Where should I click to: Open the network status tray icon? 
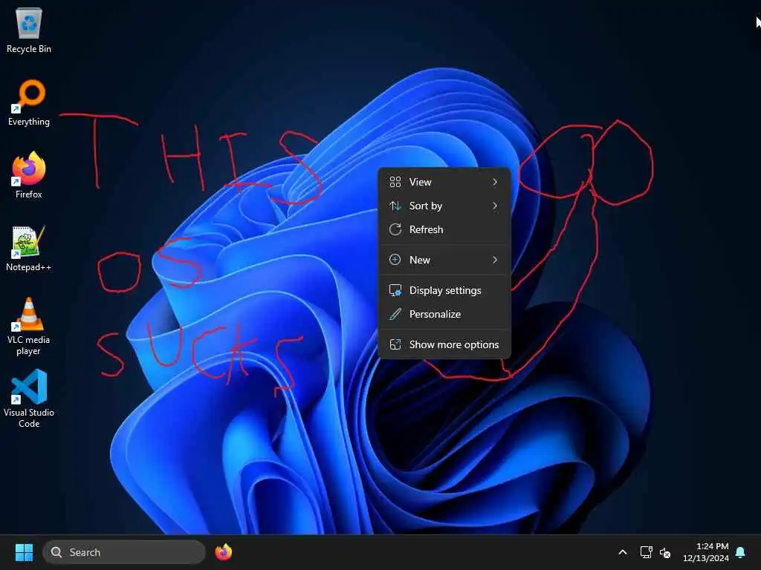[646, 552]
